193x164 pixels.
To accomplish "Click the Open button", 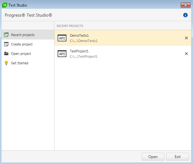I will pyautogui.click(x=153, y=157).
